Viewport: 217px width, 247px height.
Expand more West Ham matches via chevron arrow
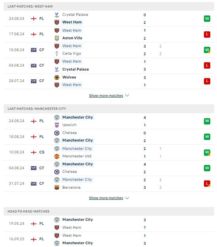[x=127, y=96]
